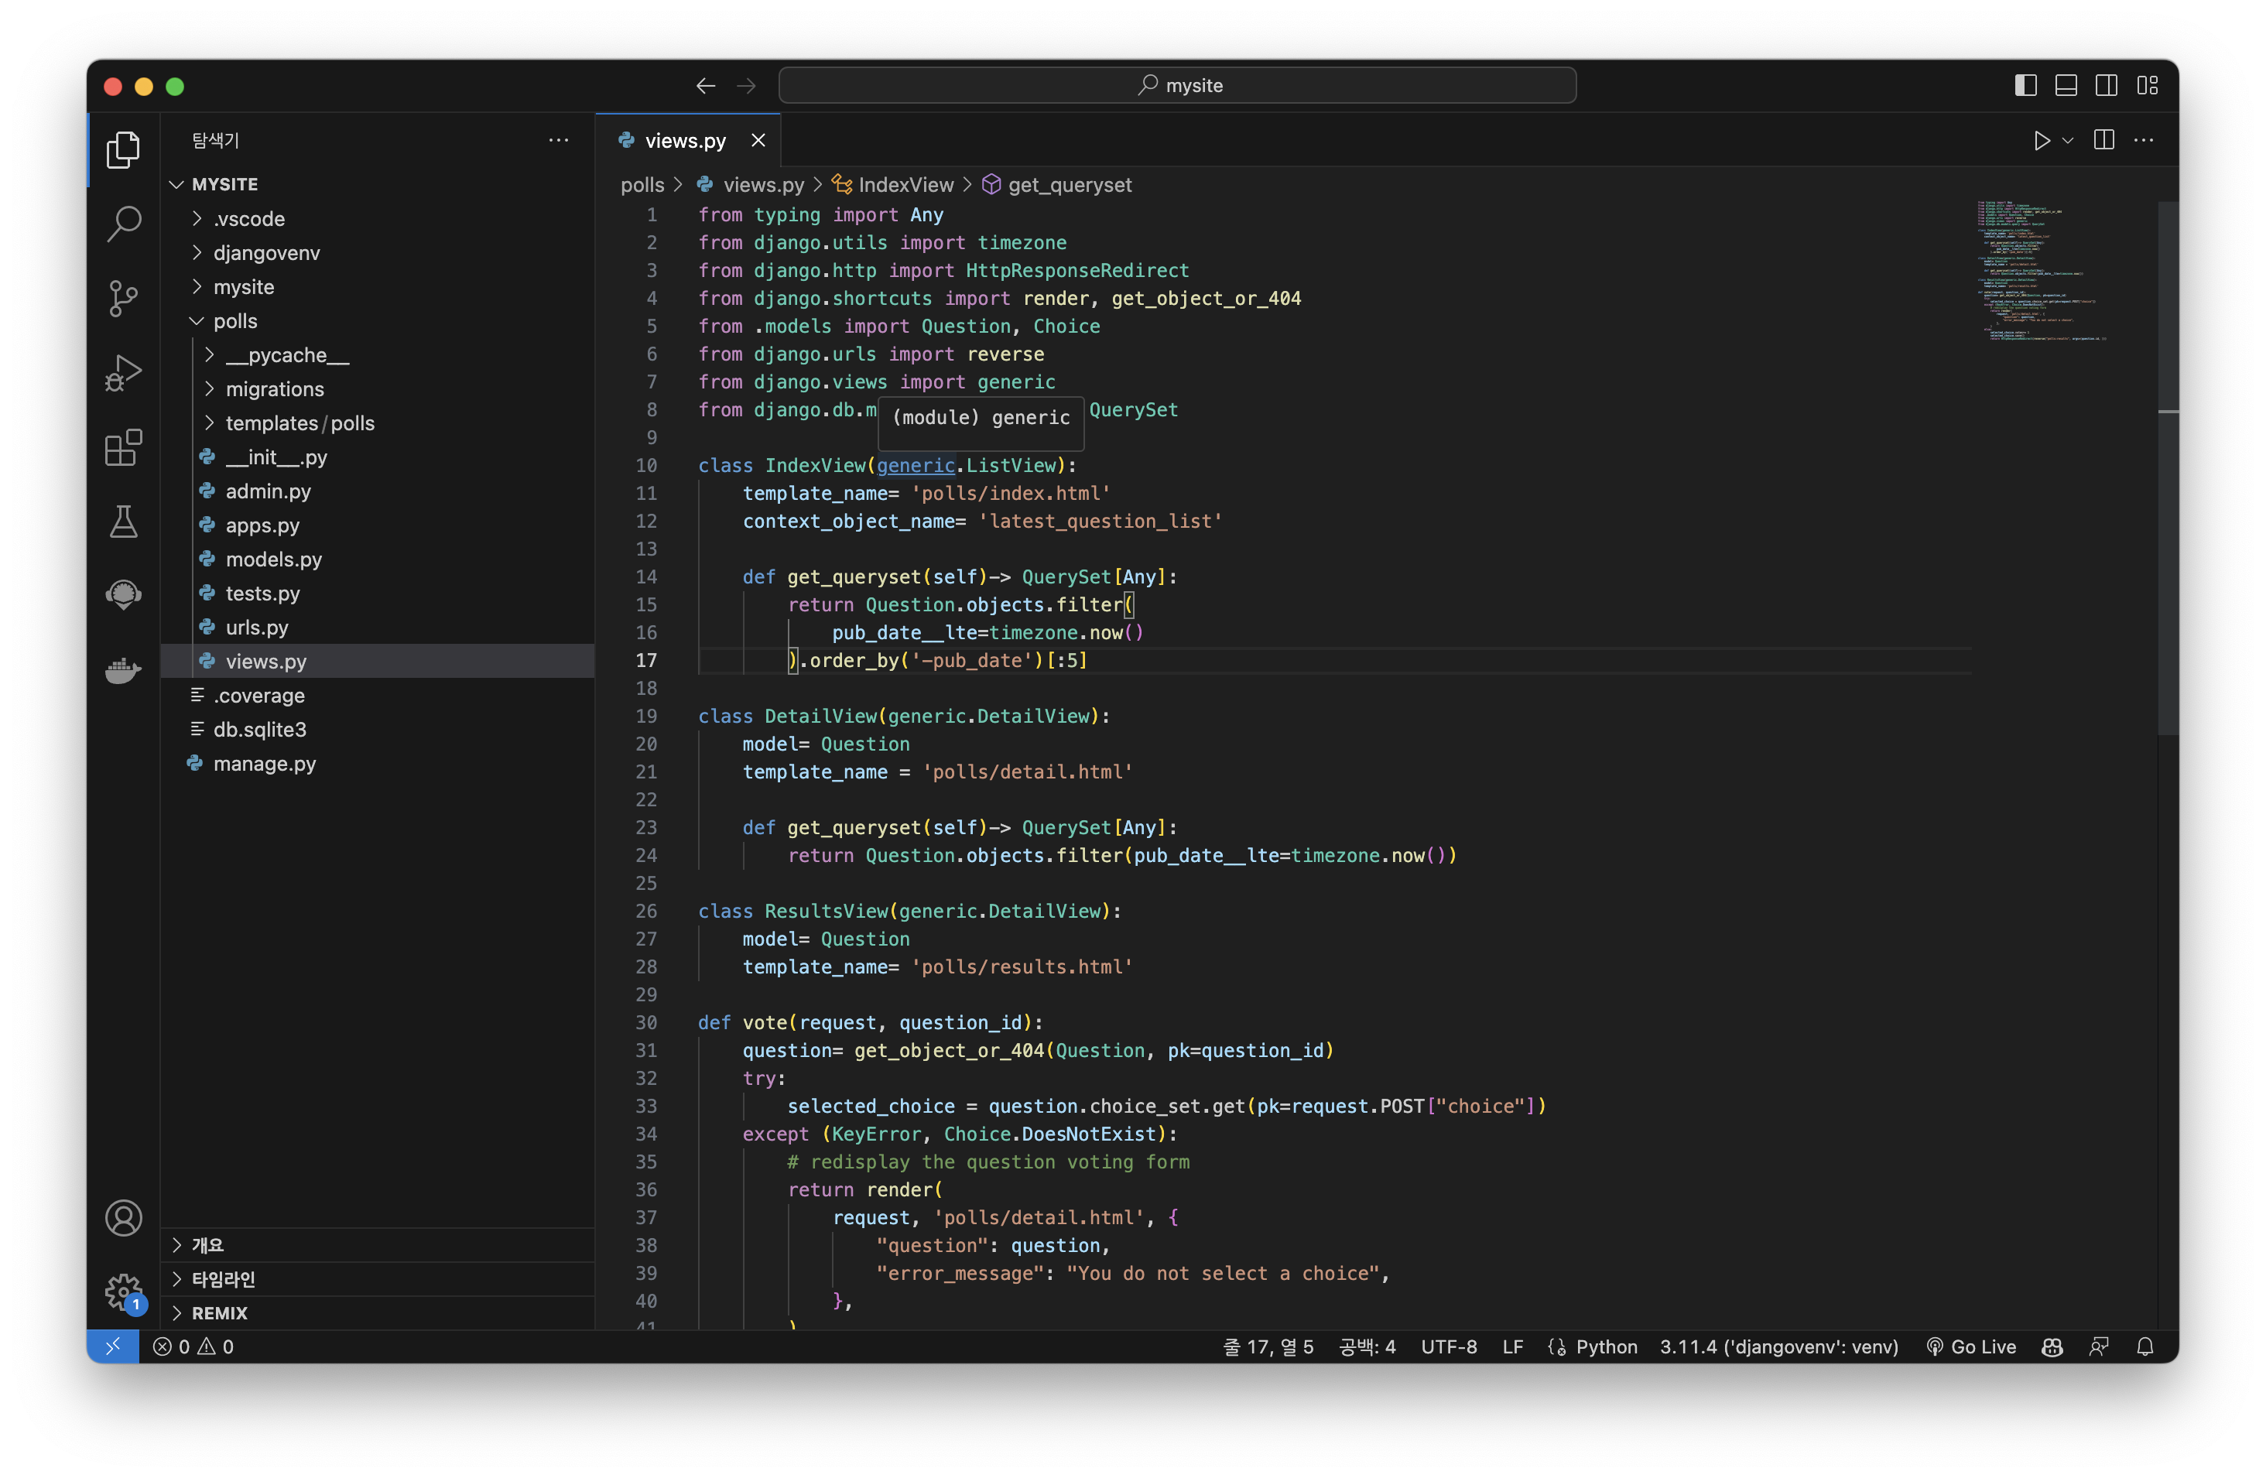Go forward with the right arrow
Viewport: 2266px width, 1478px height.
tap(747, 86)
